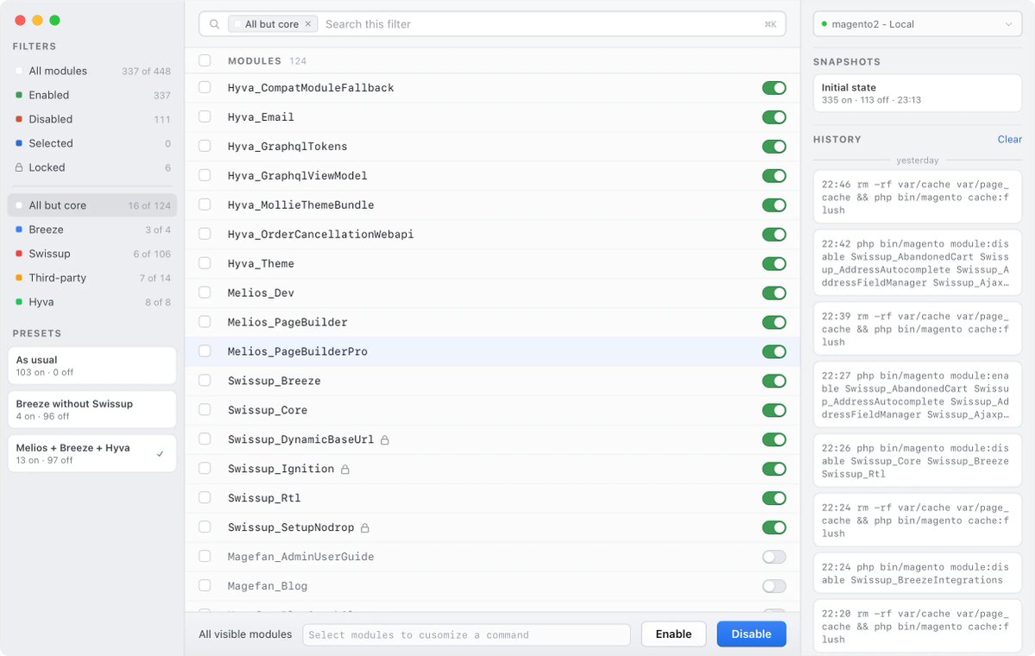Tick the select-all MODULES checkbox
The image size is (1035, 656).
[205, 60]
